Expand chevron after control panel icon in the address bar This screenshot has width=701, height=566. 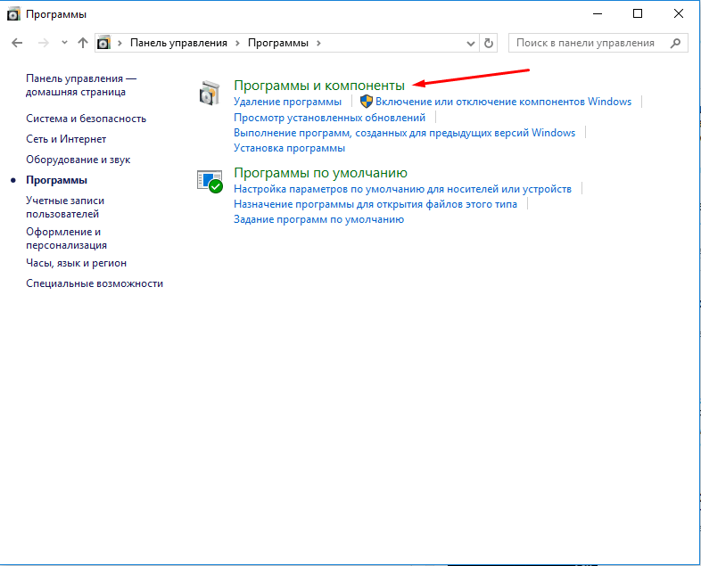[x=120, y=43]
